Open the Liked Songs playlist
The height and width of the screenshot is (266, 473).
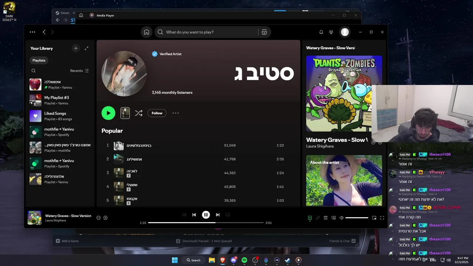pyautogui.click(x=60, y=116)
